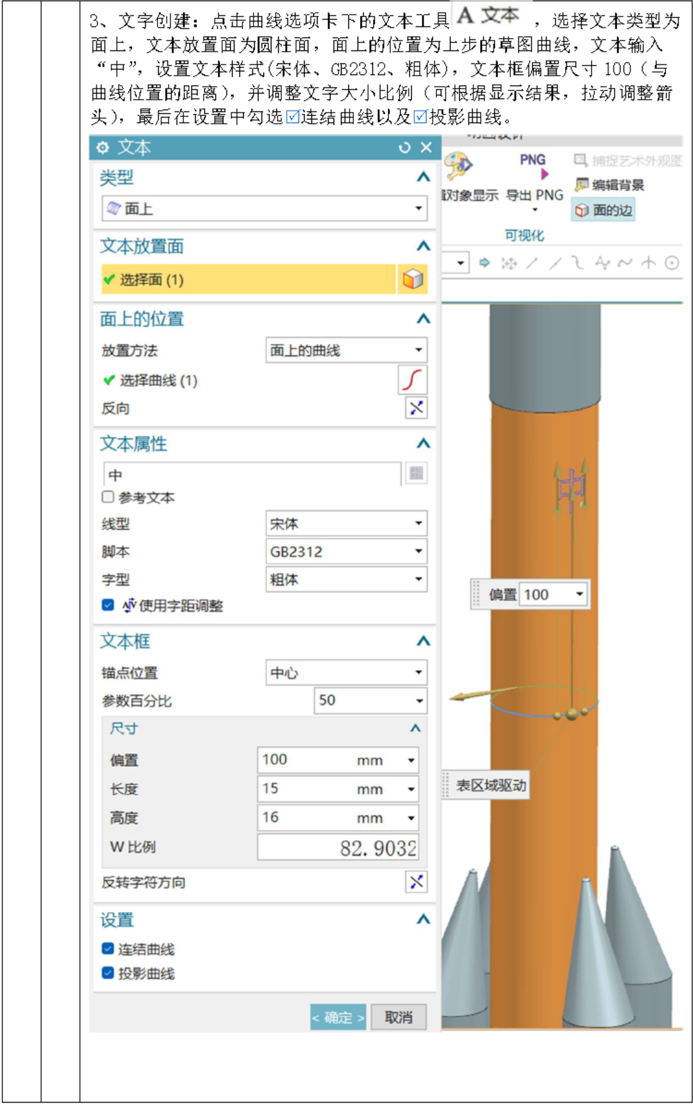Click the text input field containing 中

(x=252, y=475)
